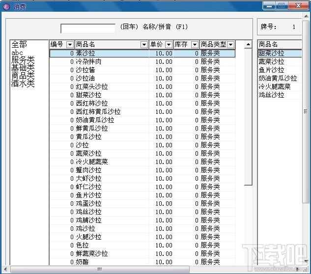This screenshot has width=311, height=274.
Task: Select 冷火腿蔬菜 in the right order list
Action: tap(280, 86)
